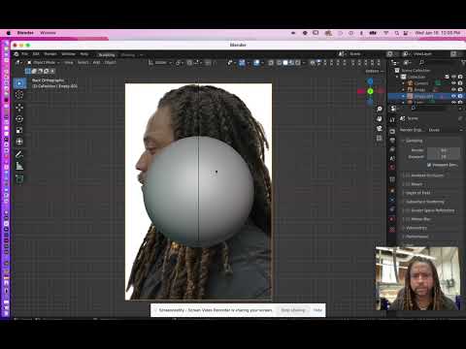466x349 pixels.
Task: Switch perspective/orthographic with grid gizmo
Action: tap(380, 139)
